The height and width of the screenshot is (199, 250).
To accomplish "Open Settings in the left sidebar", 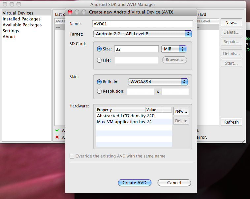I will [x=11, y=31].
